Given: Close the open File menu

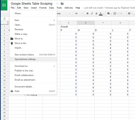Looking at the screenshot, I should click(12, 8).
